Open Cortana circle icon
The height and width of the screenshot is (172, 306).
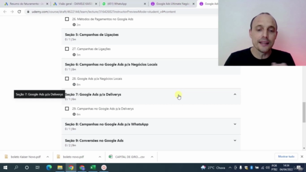pos(27,168)
